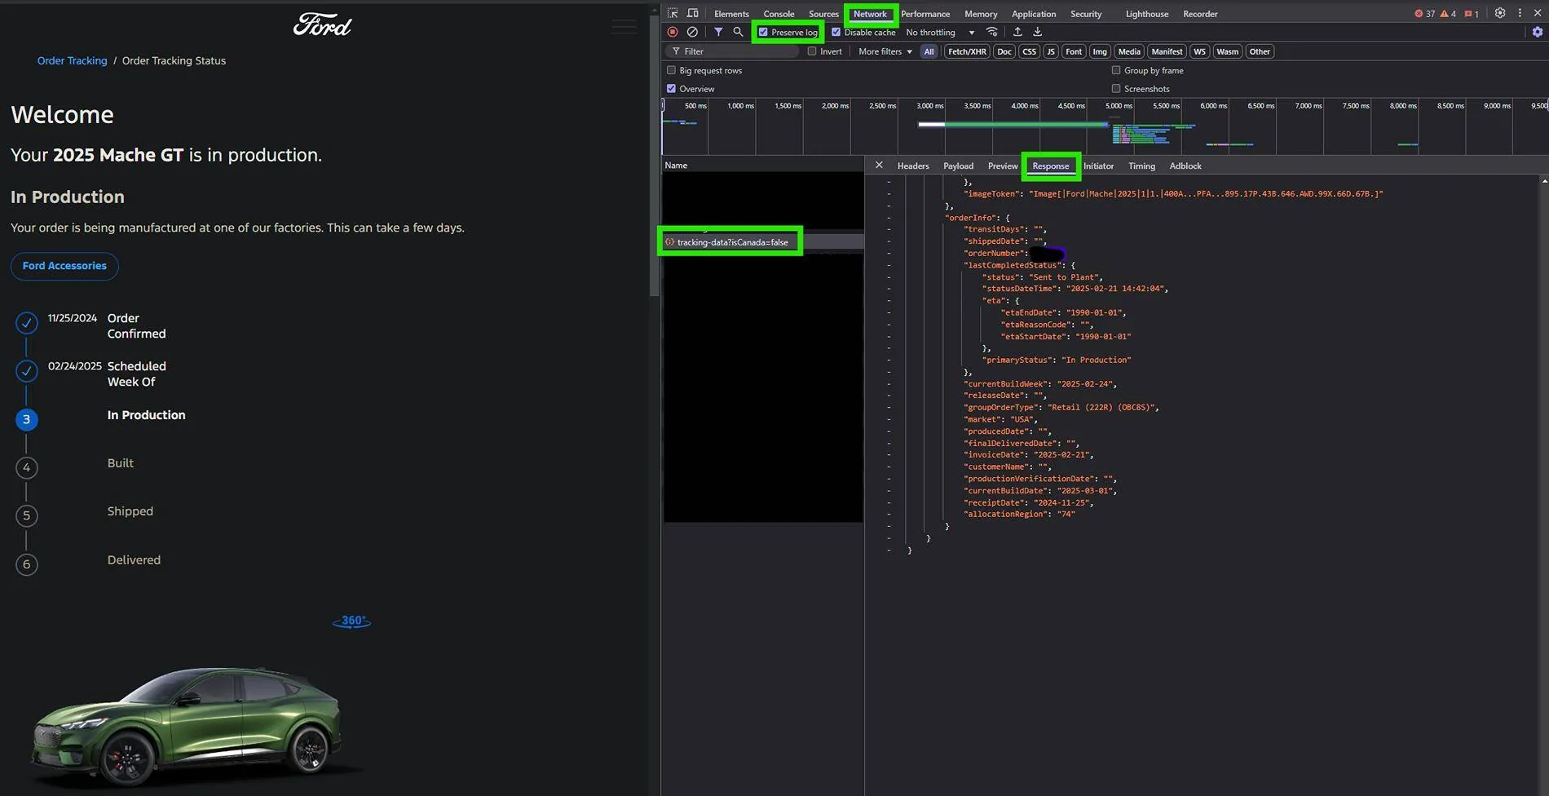Uncheck the Preserve log checkbox
The image size is (1549, 796).
(x=763, y=32)
